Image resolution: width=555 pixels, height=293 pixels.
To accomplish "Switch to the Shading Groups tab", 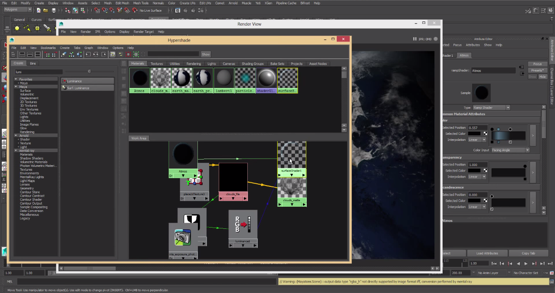I will tap(253, 64).
